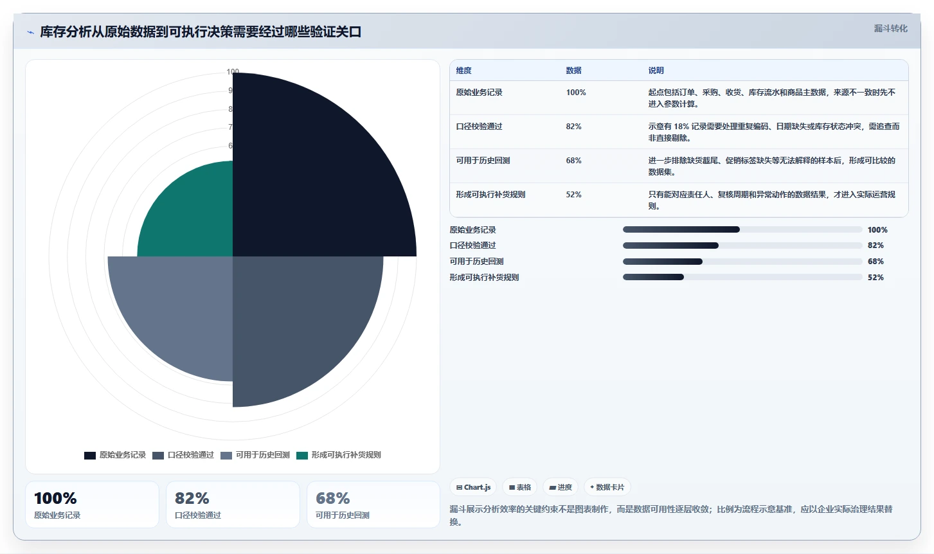Click the teal 形成可执行补货规则 legend swatch
This screenshot has width=934, height=554.
[x=302, y=456]
